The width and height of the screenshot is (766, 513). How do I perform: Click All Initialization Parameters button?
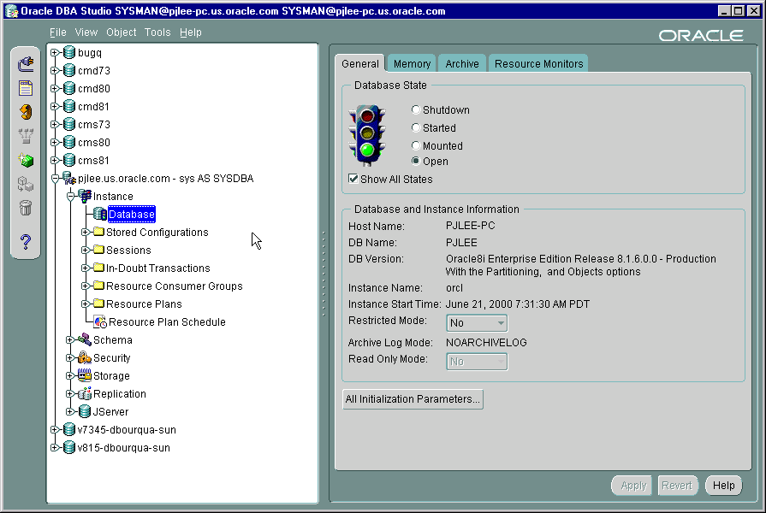coord(413,398)
